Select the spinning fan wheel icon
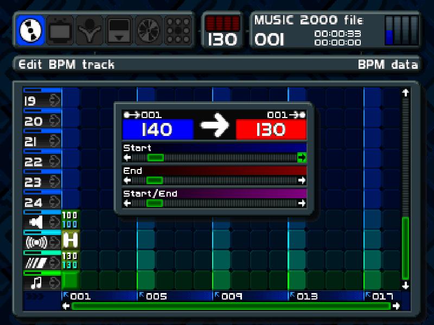Viewport: 434px width, 325px height. click(149, 30)
